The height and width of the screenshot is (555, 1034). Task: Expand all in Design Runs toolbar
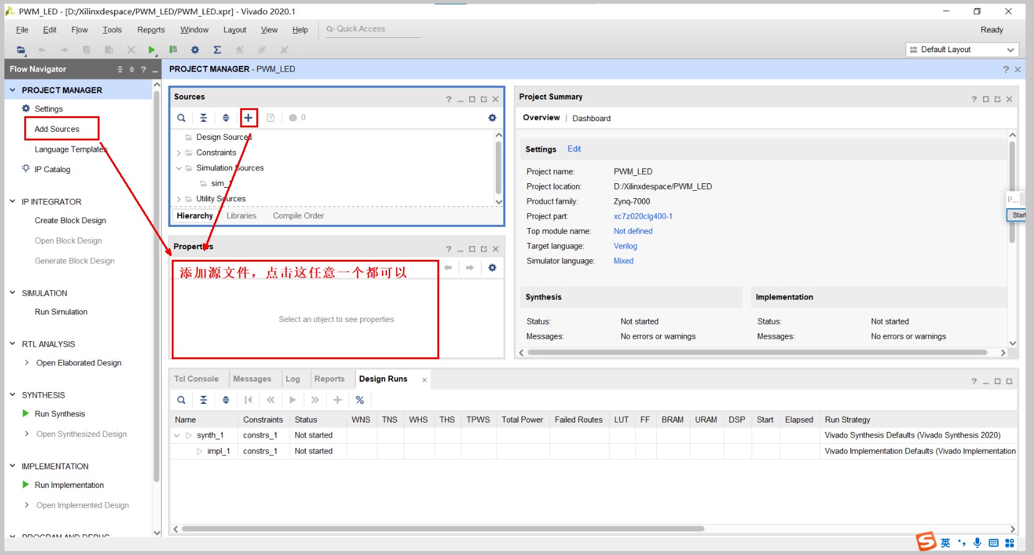click(x=226, y=400)
